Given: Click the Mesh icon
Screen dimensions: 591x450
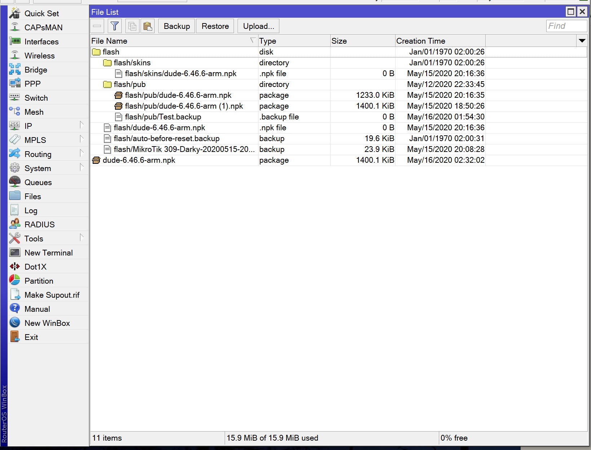Looking at the screenshot, I should pyautogui.click(x=15, y=112).
